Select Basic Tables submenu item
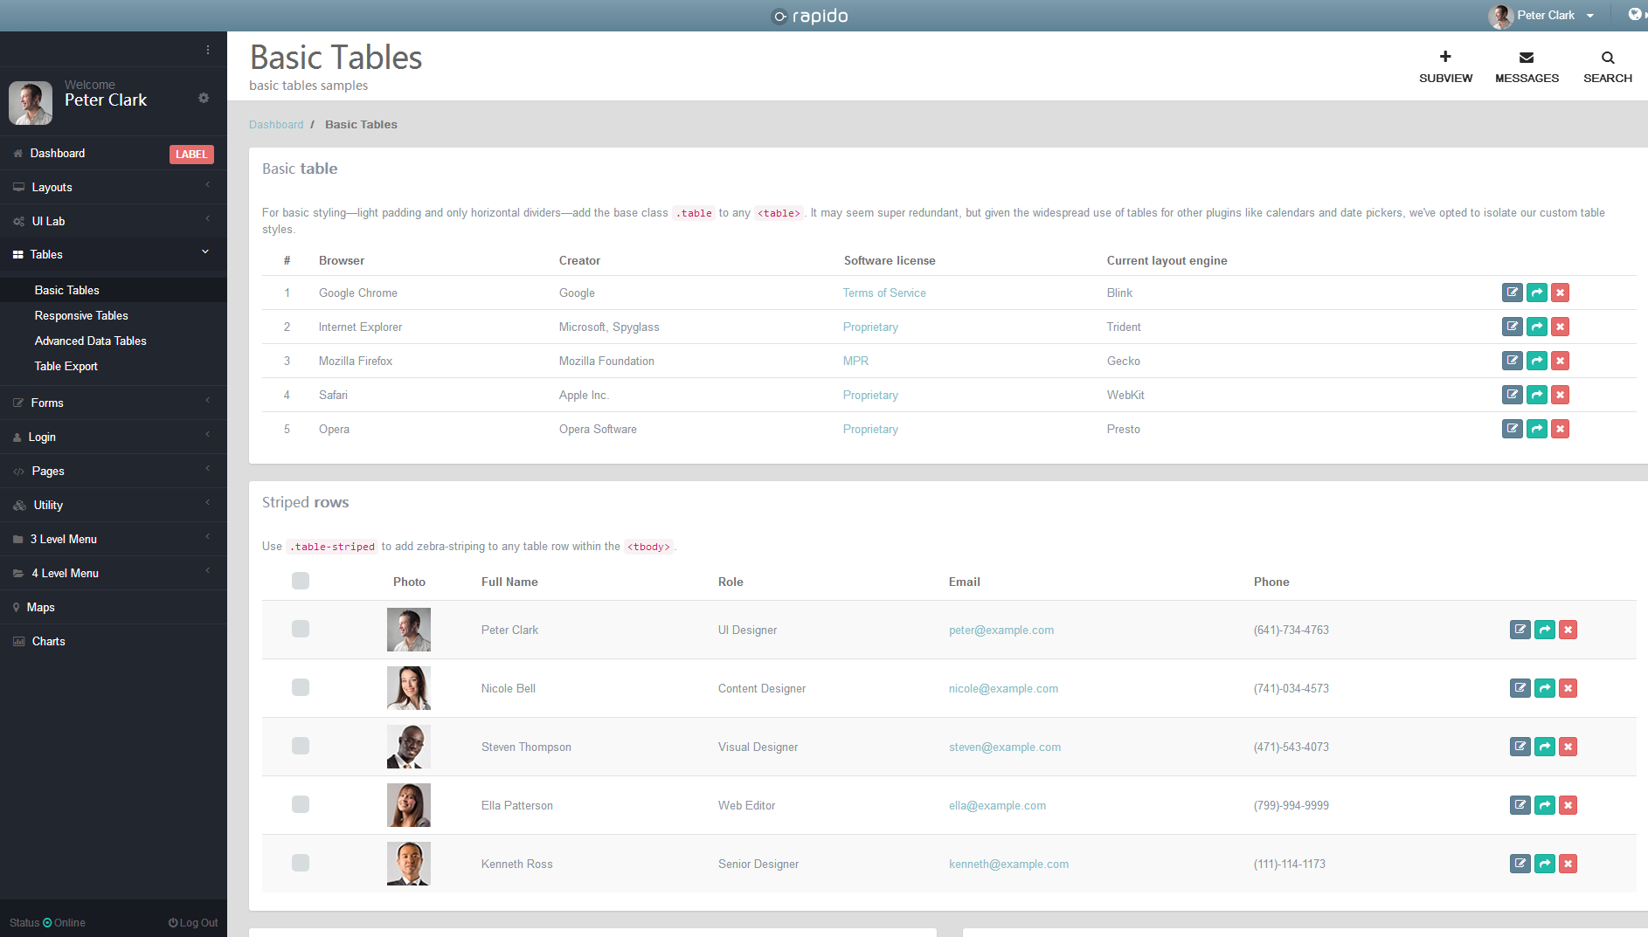1648x937 pixels. tap(67, 290)
